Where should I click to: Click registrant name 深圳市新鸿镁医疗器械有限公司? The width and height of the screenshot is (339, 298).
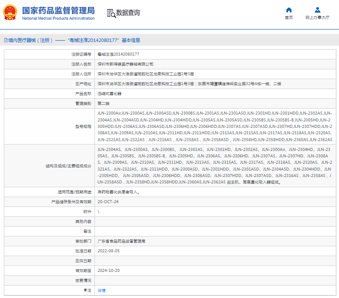pos(125,64)
